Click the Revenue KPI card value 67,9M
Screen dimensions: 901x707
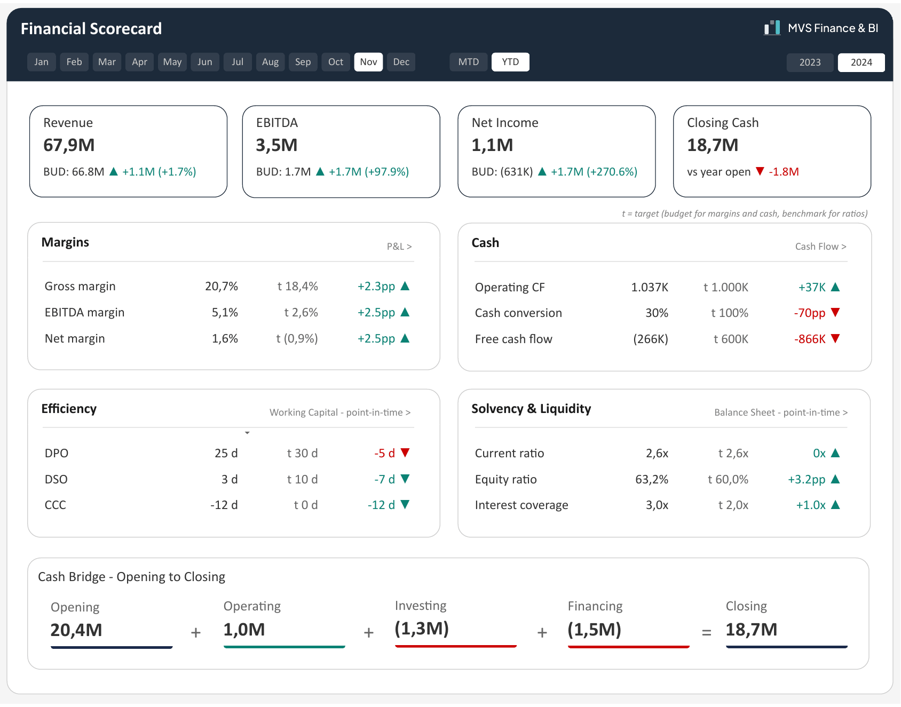(69, 145)
